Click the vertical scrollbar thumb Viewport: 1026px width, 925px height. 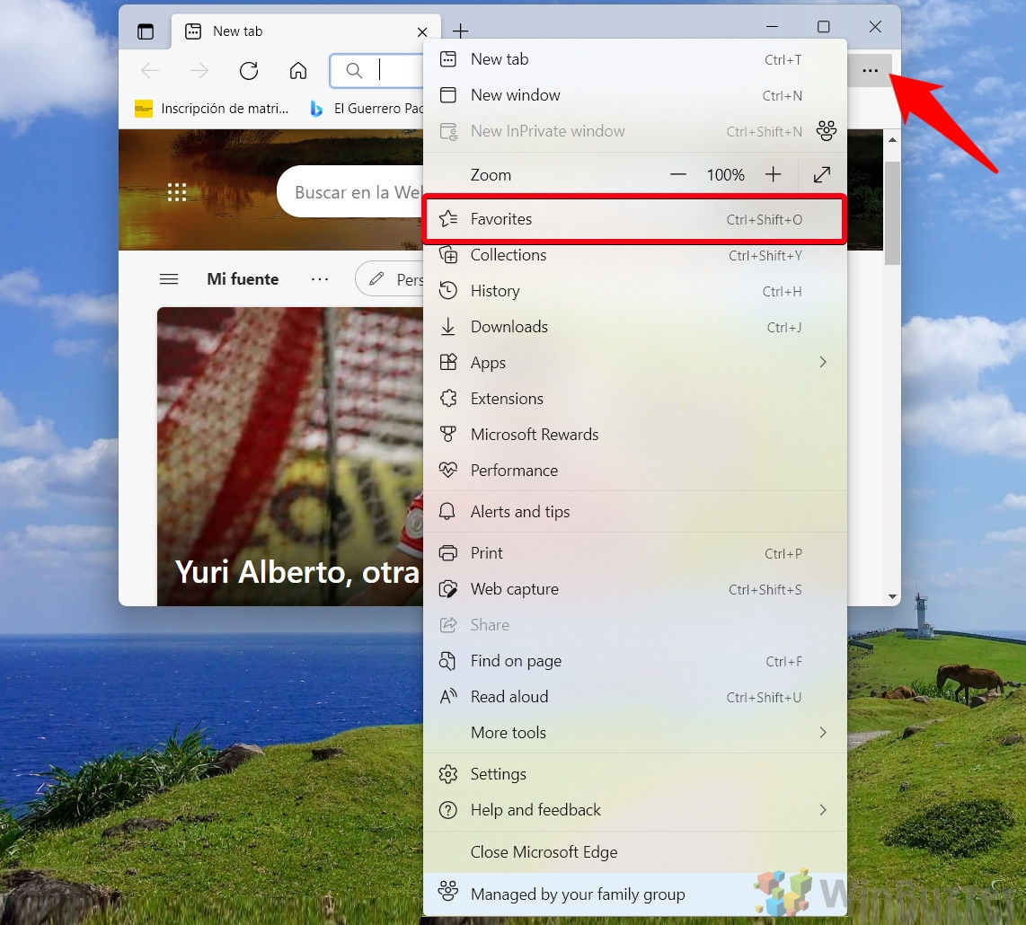[x=892, y=213]
